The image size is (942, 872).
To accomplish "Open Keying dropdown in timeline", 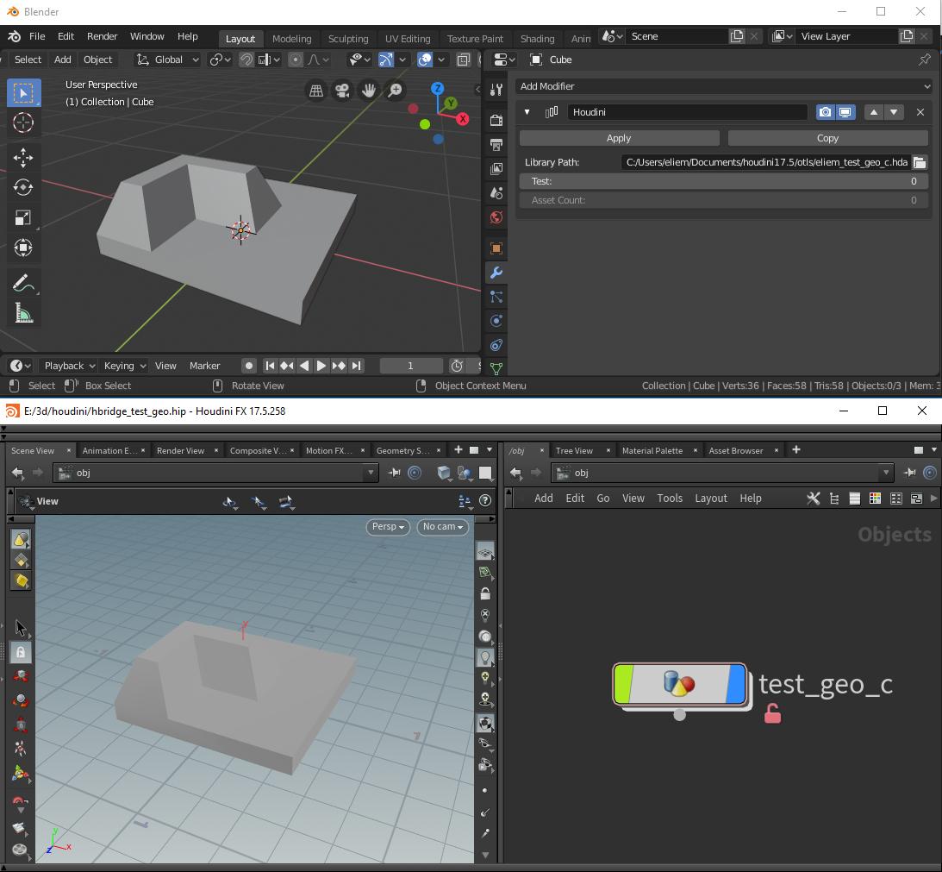I will click(x=124, y=366).
